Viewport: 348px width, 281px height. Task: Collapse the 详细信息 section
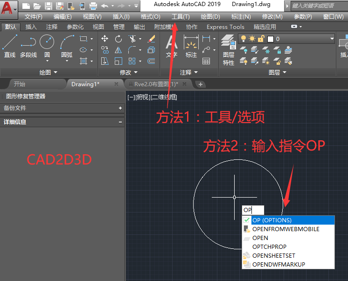click(x=120, y=122)
